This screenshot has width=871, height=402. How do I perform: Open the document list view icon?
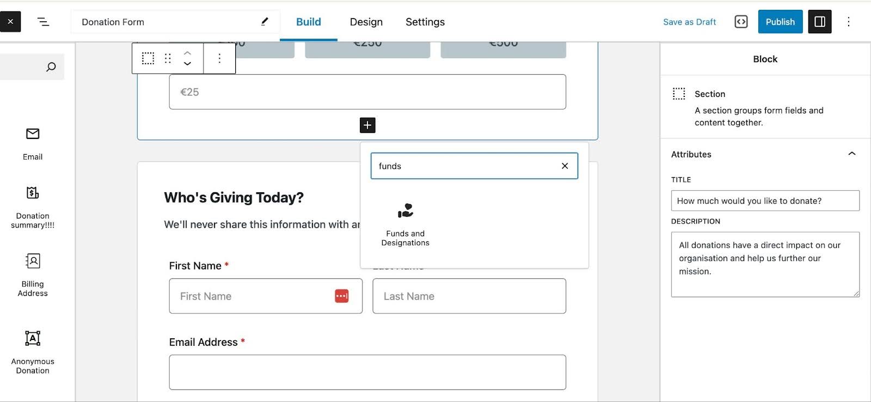pyautogui.click(x=43, y=22)
